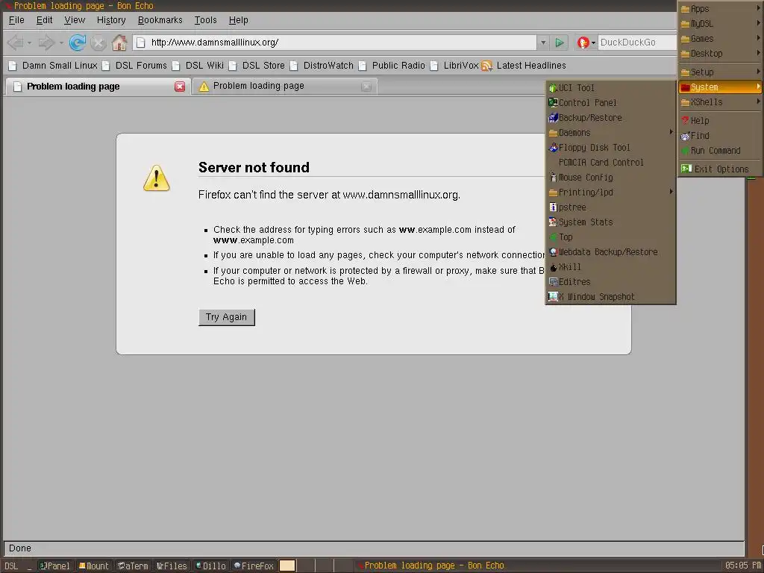Close the active Problem loading page tab

180,87
